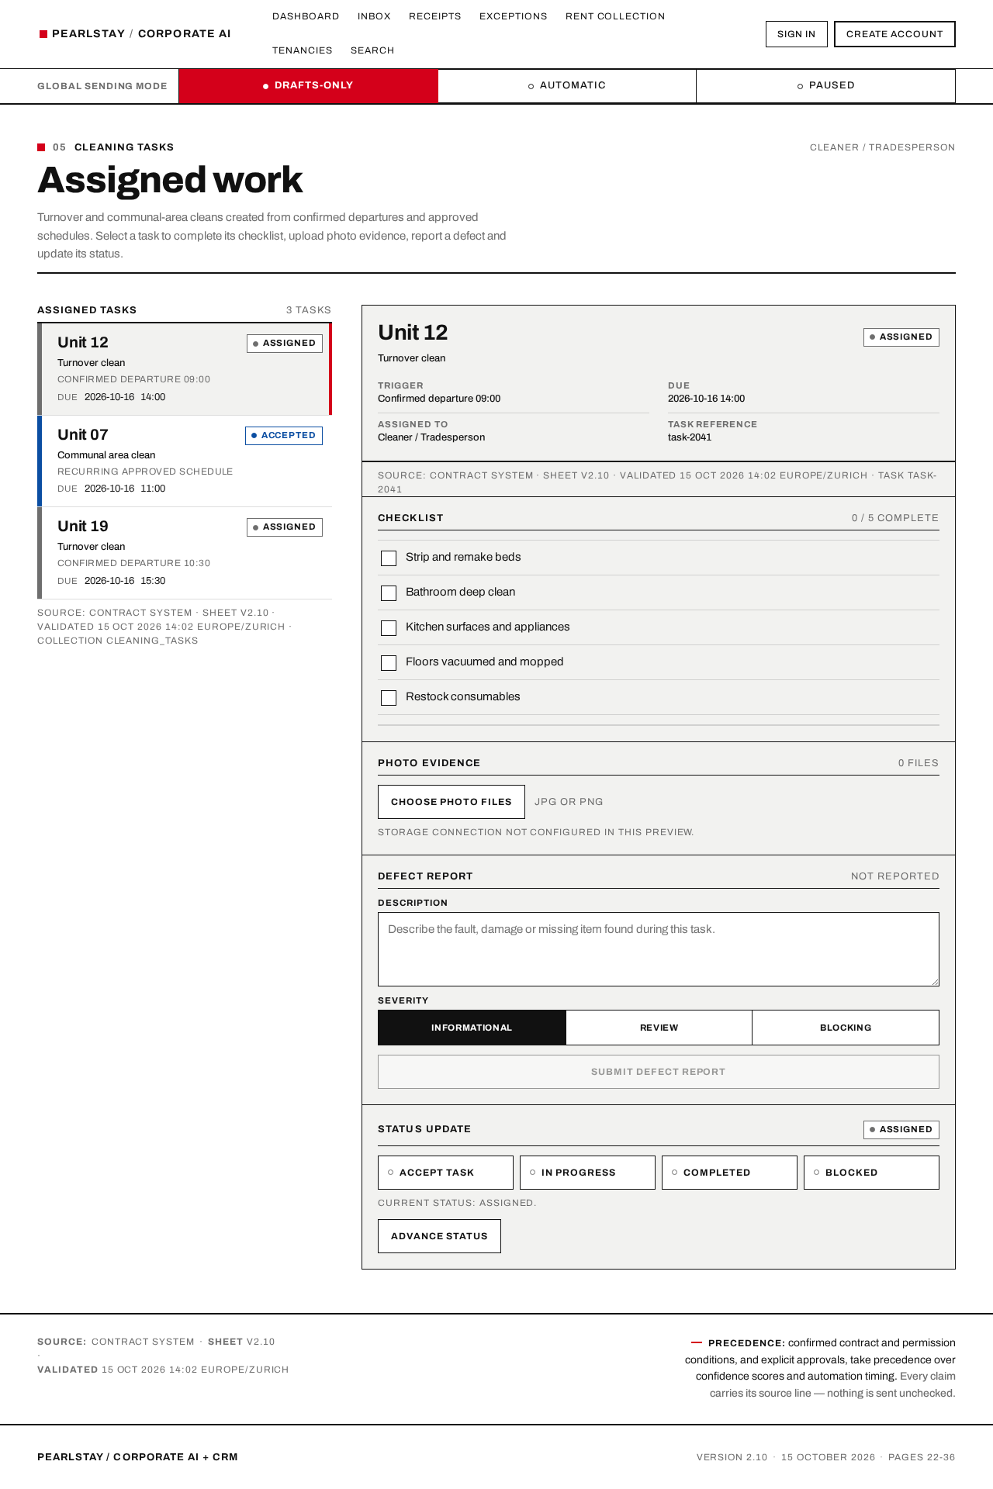Check Kitchen surfaces and appliances
Viewport: 993px width, 1489px height.
(389, 628)
